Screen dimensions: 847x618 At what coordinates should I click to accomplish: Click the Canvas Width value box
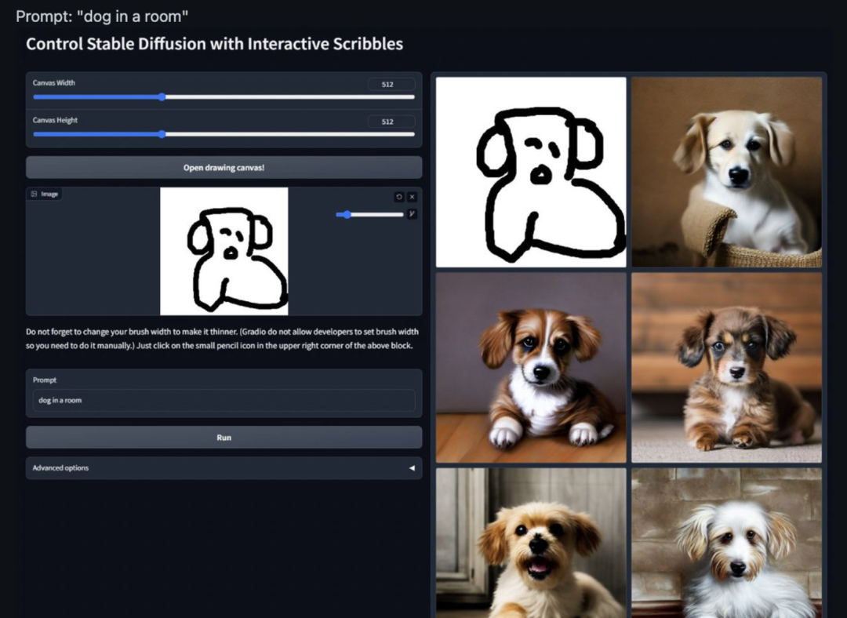[x=391, y=84]
